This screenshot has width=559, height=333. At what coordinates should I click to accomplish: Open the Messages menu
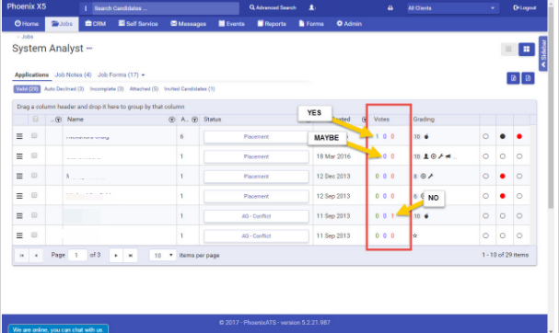[188, 24]
